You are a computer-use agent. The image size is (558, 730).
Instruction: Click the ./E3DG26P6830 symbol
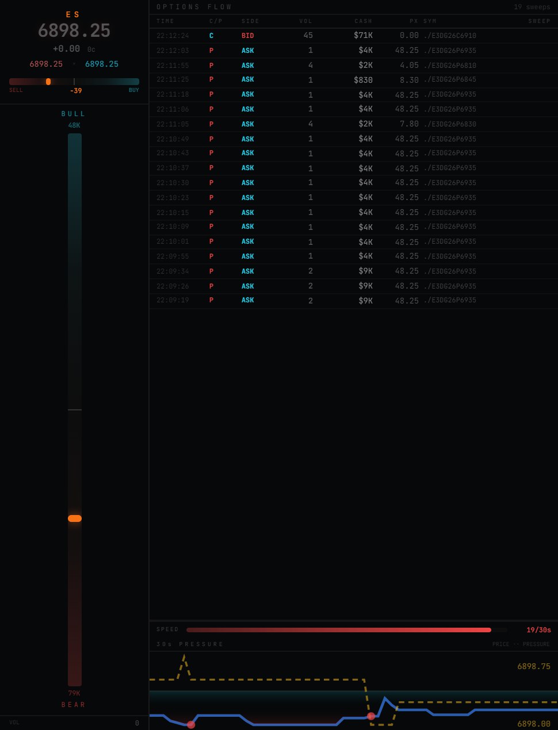[x=450, y=124]
